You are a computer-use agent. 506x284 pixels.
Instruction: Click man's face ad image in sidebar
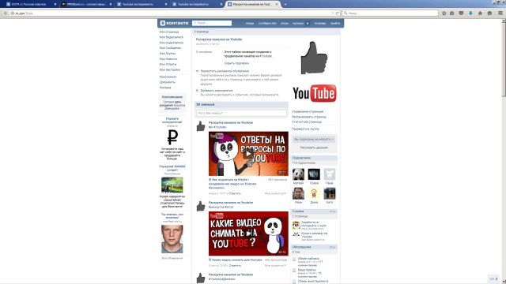172,239
